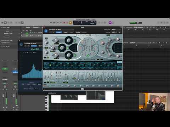170x127 pixels.
Task: Click the Rewind transport button
Action: 51,23
